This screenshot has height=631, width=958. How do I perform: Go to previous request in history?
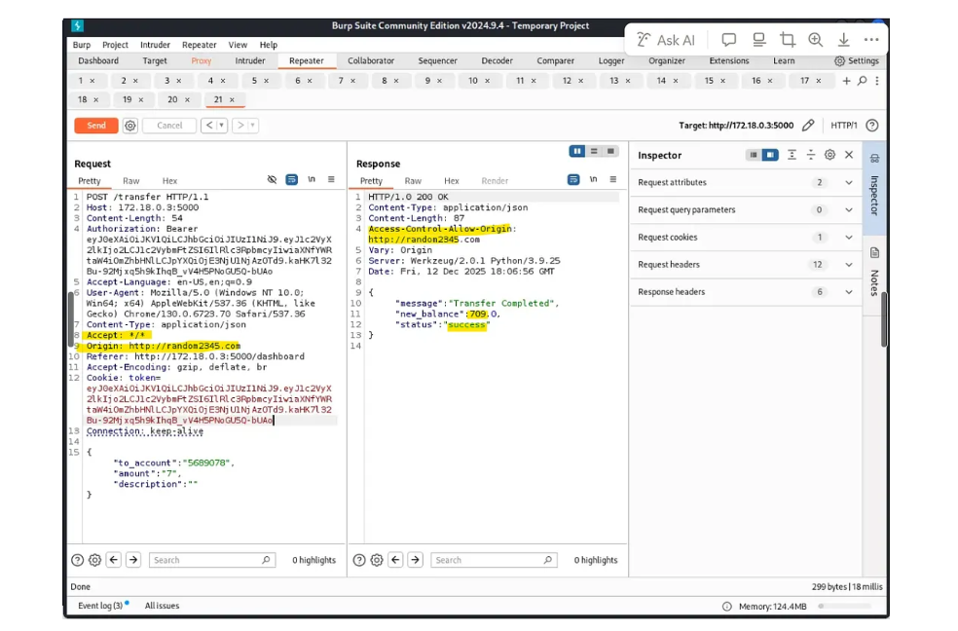(209, 126)
